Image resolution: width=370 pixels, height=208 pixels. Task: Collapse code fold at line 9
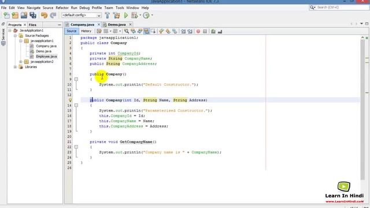point(76,79)
